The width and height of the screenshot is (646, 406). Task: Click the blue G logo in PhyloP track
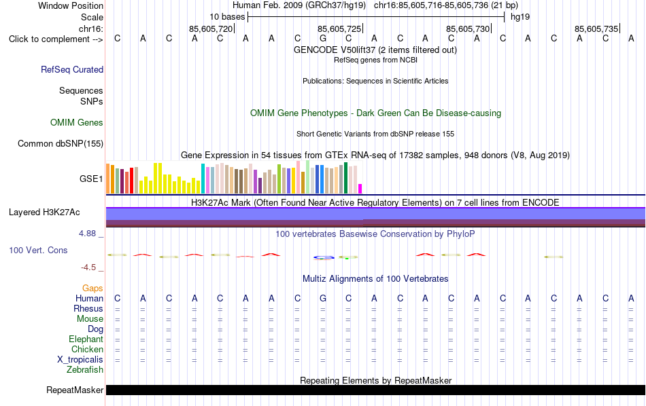point(324,258)
